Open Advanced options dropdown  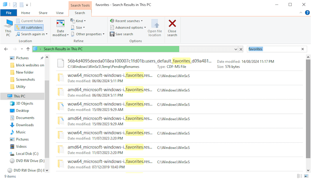(x=128, y=27)
